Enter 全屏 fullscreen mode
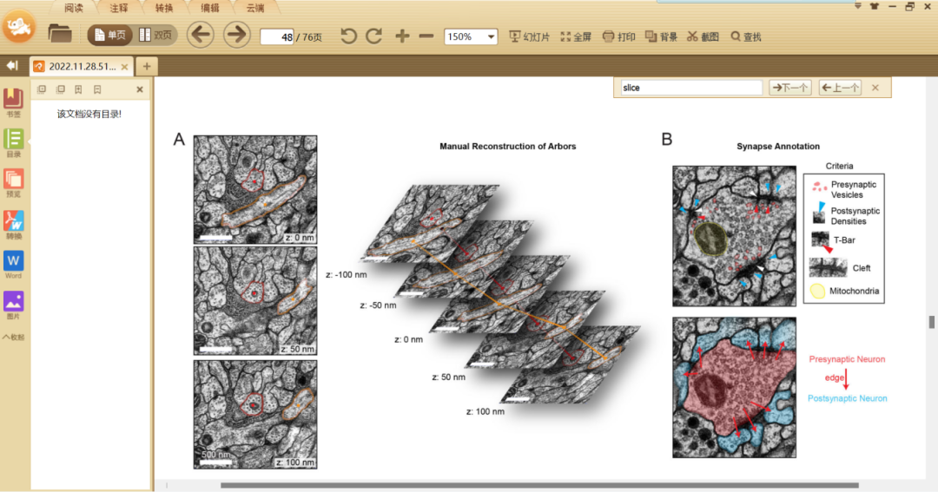 coord(576,36)
